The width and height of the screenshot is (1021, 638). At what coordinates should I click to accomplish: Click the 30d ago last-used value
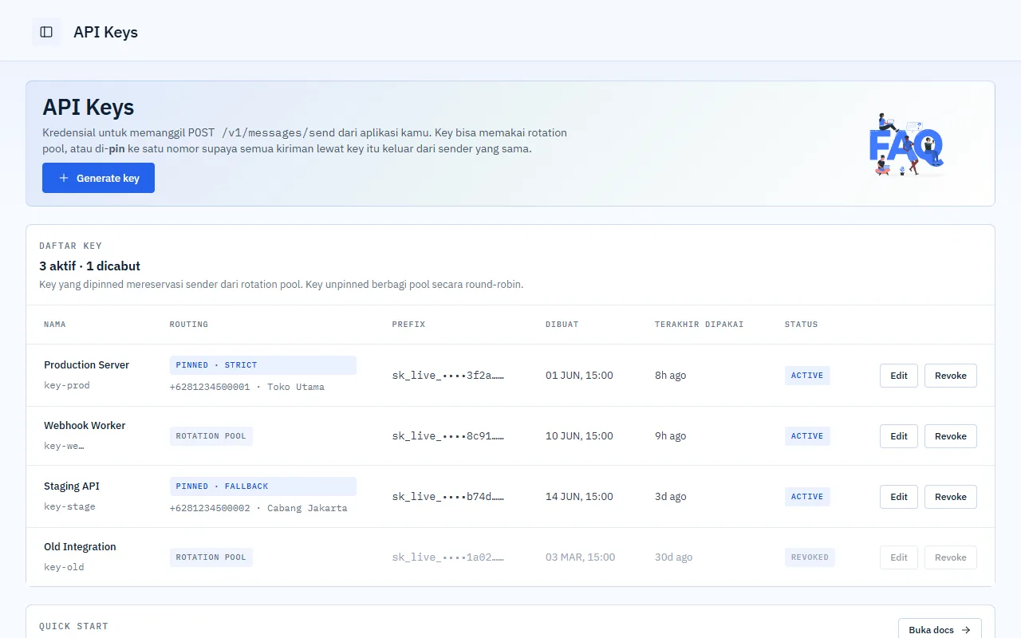coord(673,557)
